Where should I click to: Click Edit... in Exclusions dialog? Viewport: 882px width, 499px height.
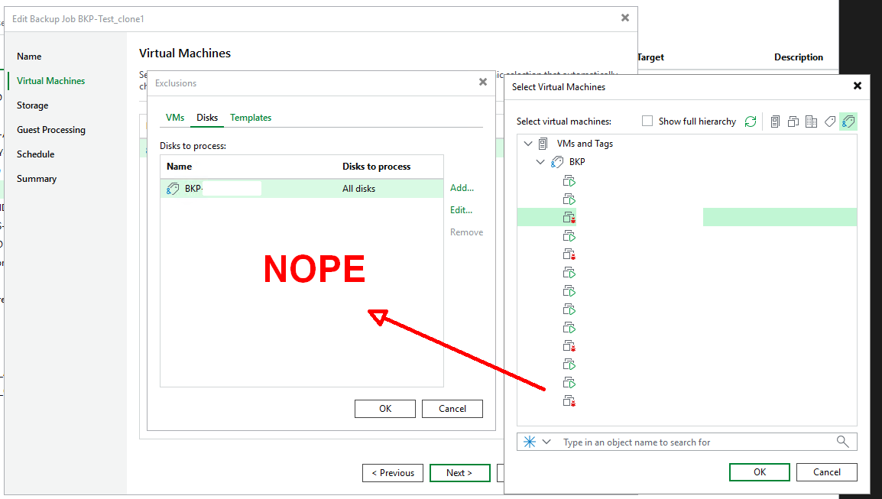(x=461, y=210)
